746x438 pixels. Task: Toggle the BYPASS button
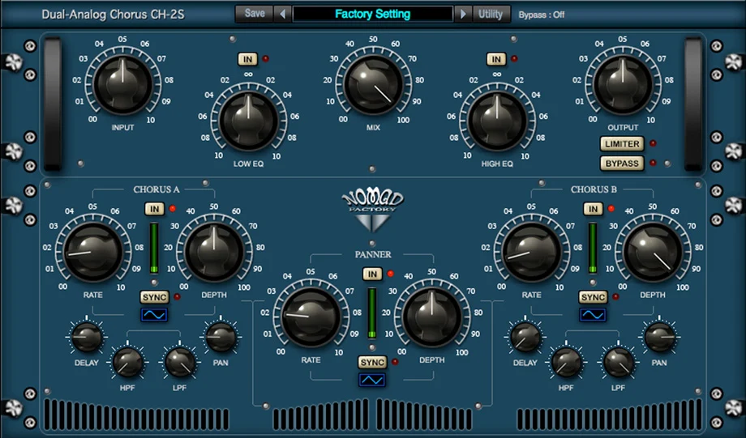(x=622, y=164)
